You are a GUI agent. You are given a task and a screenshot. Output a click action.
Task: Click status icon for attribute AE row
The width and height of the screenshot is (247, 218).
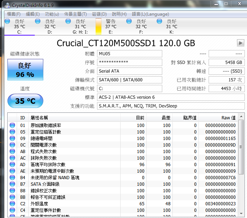click(x=12, y=171)
